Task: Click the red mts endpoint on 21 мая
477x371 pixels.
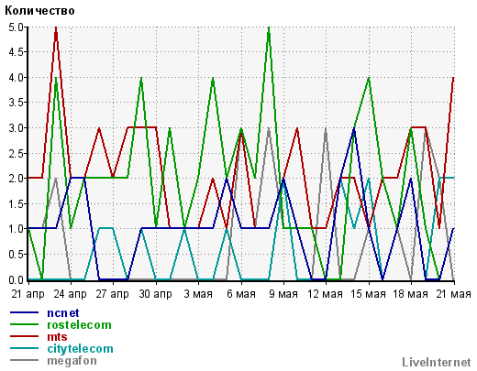Action: [x=453, y=78]
